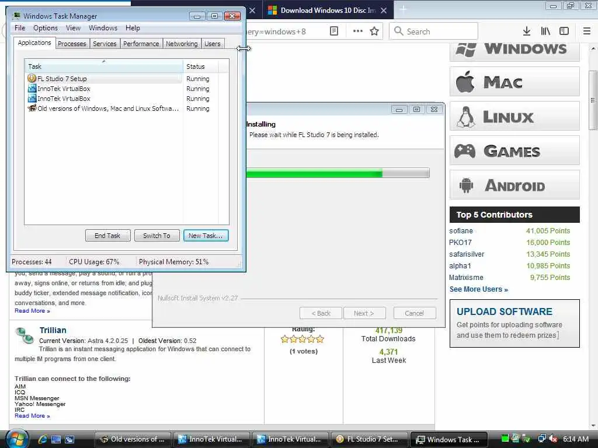The height and width of the screenshot is (448, 598).
Task: Click first InnoTek VirtualBox task icon
Action: [32, 89]
